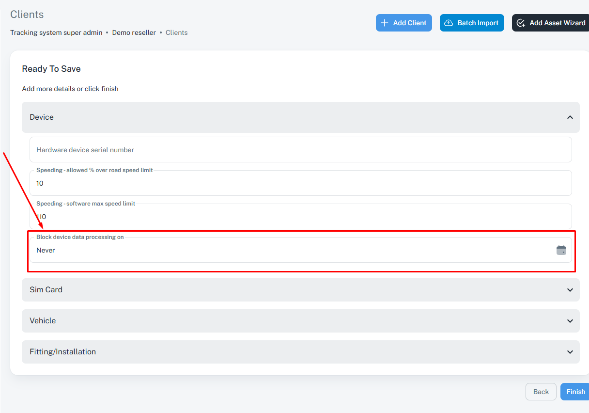Image resolution: width=589 pixels, height=413 pixels.
Task: Click the Add Client button
Action: 404,23
